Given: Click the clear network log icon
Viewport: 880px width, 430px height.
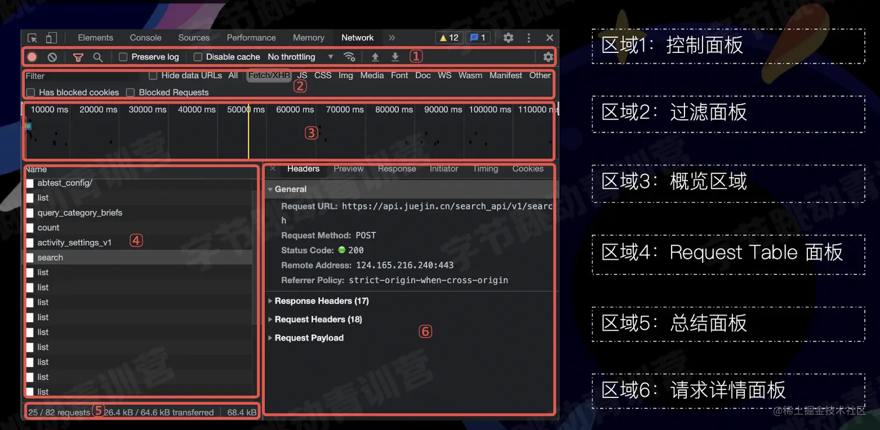Looking at the screenshot, I should pyautogui.click(x=52, y=57).
